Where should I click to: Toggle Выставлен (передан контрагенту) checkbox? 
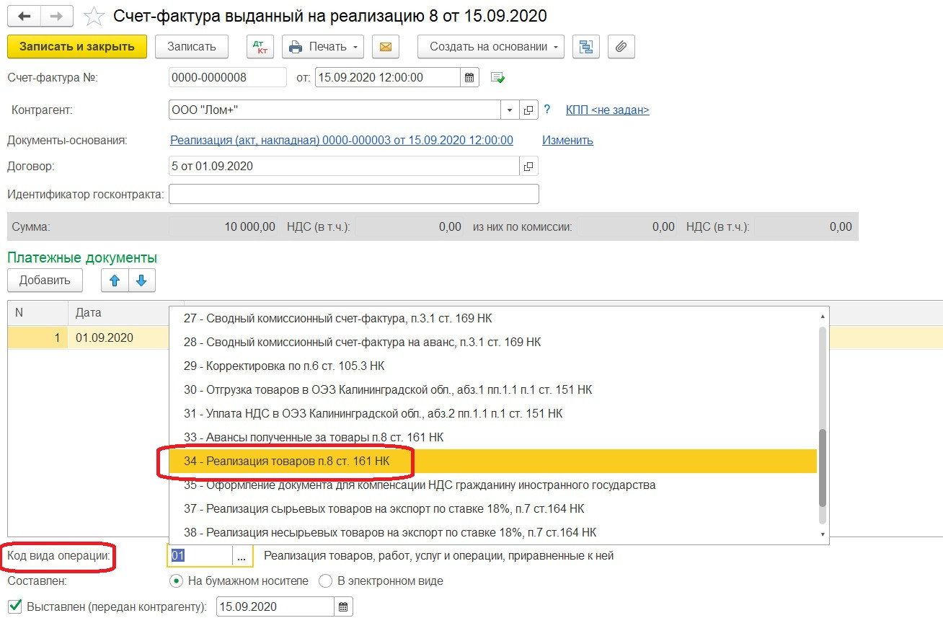pos(14,606)
